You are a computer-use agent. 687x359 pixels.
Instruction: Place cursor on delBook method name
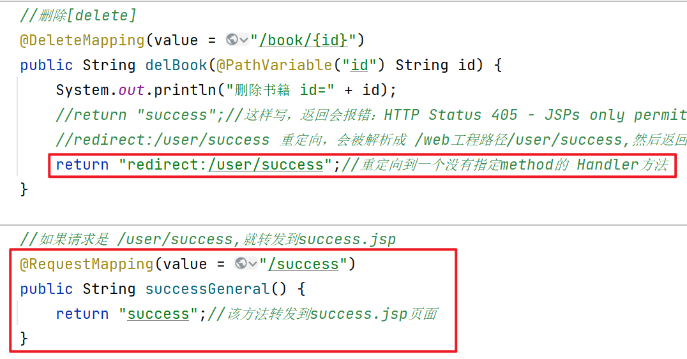click(176, 65)
